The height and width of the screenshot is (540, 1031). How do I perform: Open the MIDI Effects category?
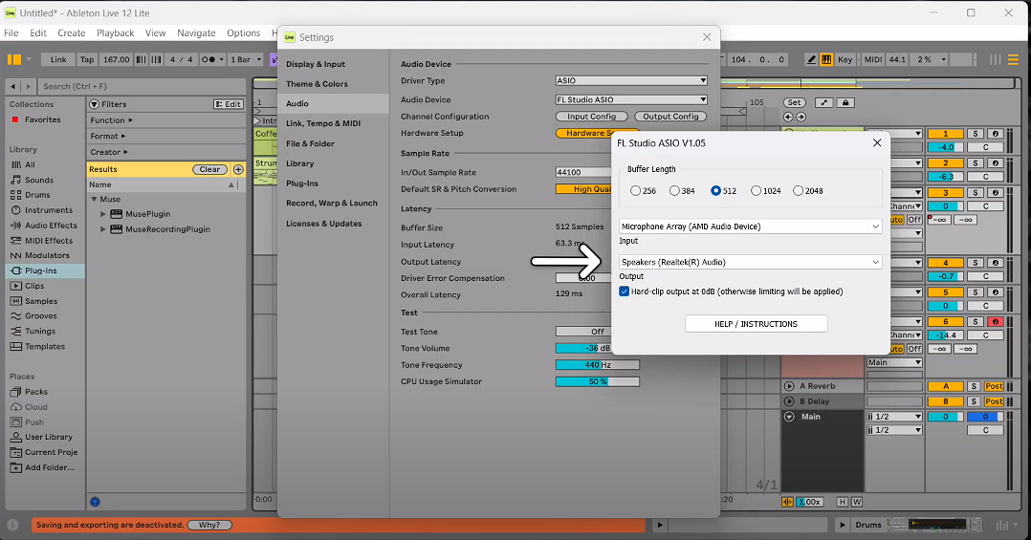(49, 241)
